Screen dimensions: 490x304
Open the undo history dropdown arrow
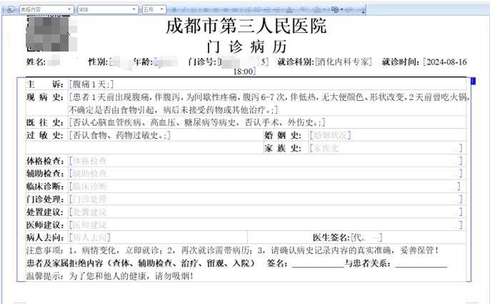click(342, 9)
